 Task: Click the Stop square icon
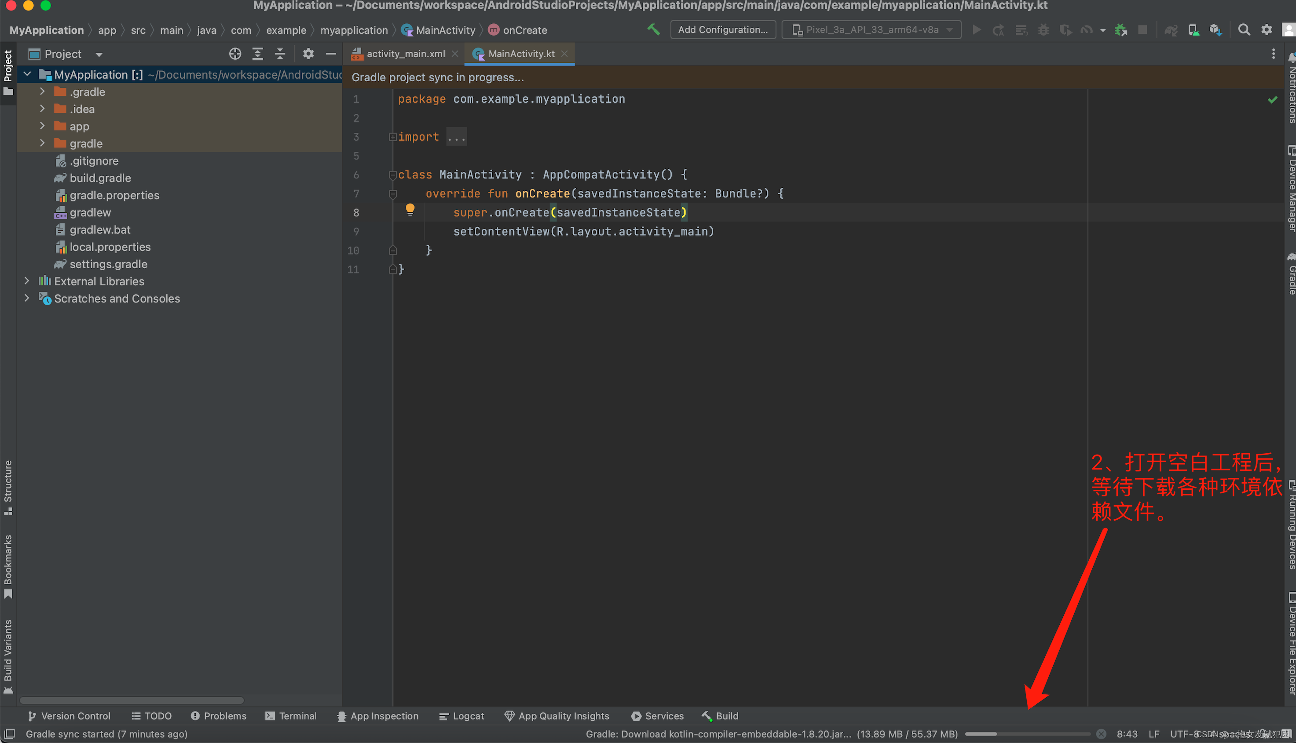click(x=1143, y=29)
